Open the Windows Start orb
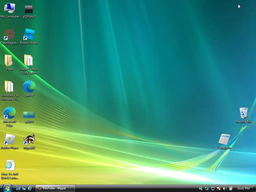Viewport: 256px width, 192px height. [x=7, y=188]
